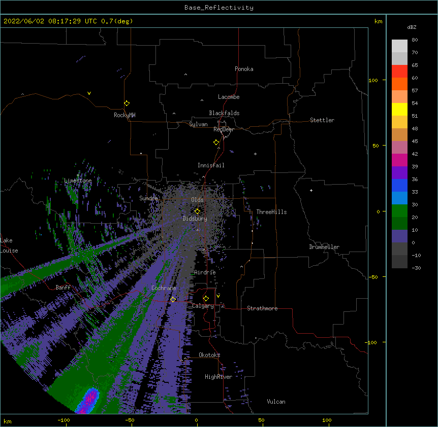Click the RedDeer city label
The width and height of the screenshot is (438, 427).
[x=224, y=129]
